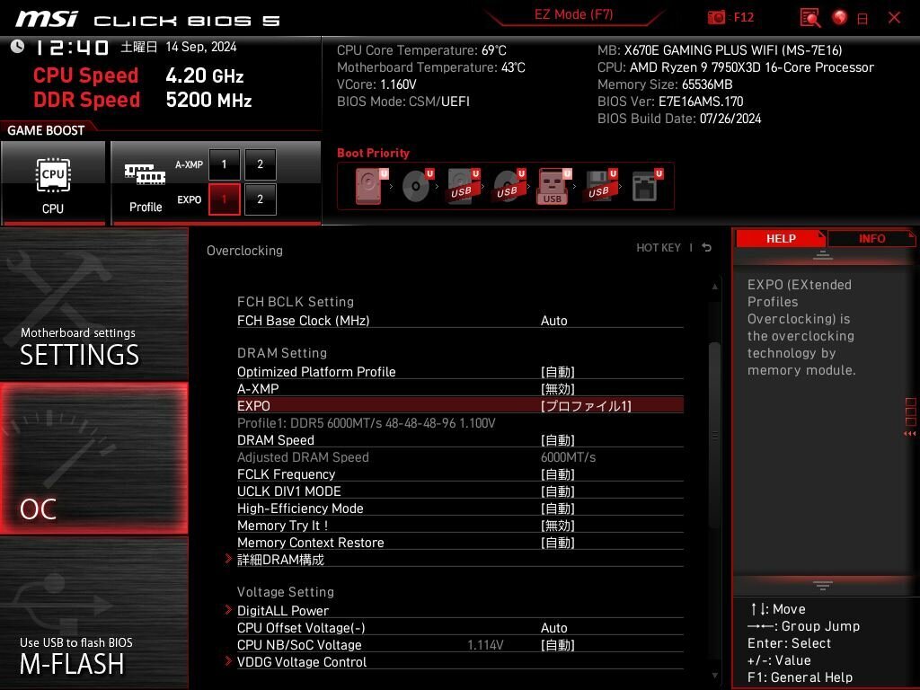Expand the 詳細DRAM構成 submenu
The image size is (920, 690).
280,560
